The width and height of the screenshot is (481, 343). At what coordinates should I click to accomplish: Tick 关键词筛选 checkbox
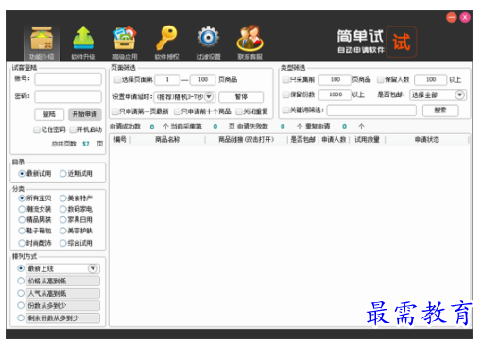[x=285, y=111]
